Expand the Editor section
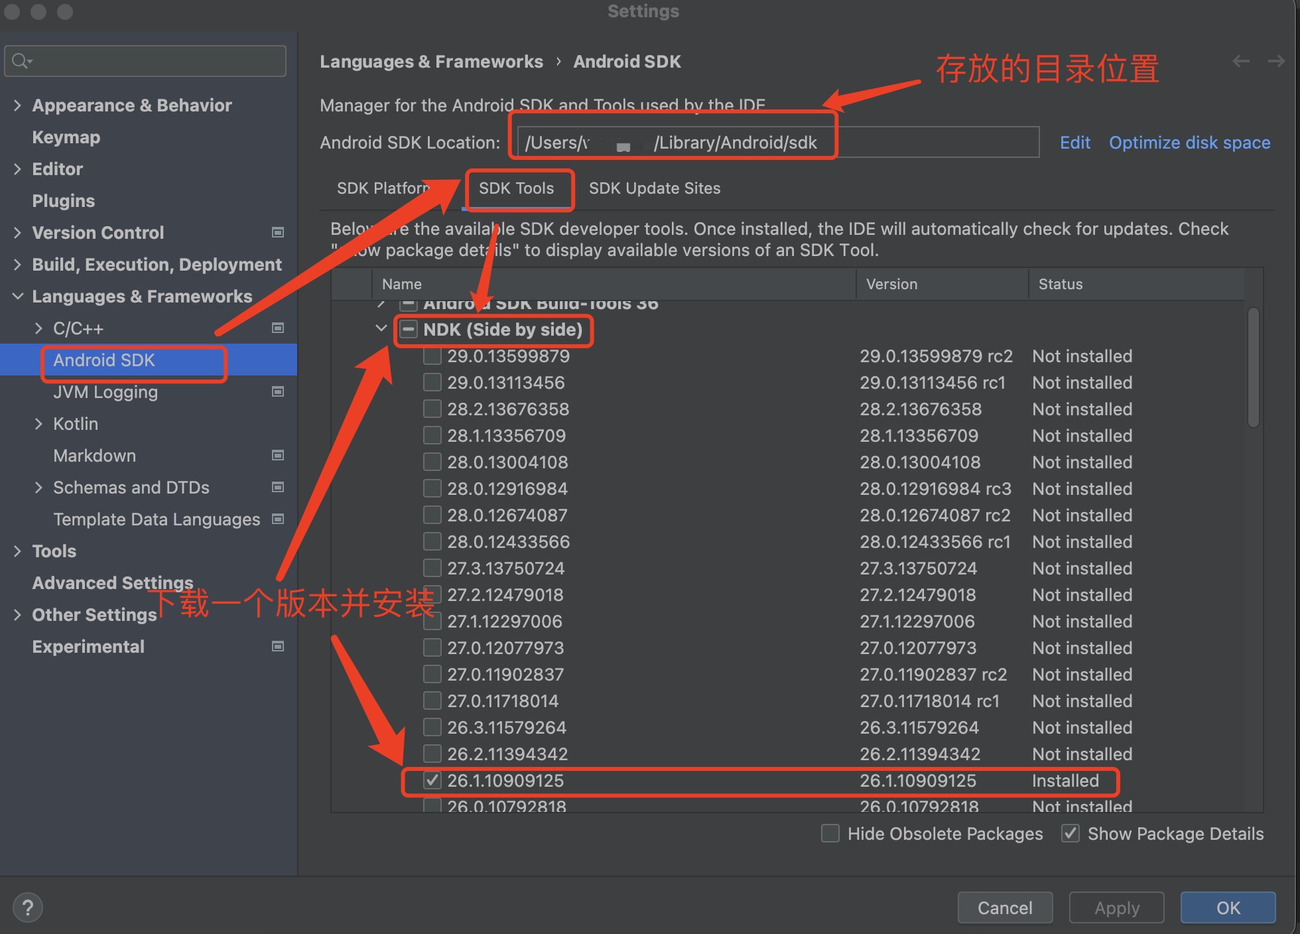 point(18,168)
